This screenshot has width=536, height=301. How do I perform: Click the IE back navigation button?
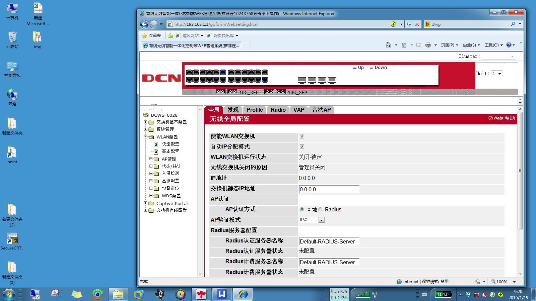pyautogui.click(x=144, y=24)
